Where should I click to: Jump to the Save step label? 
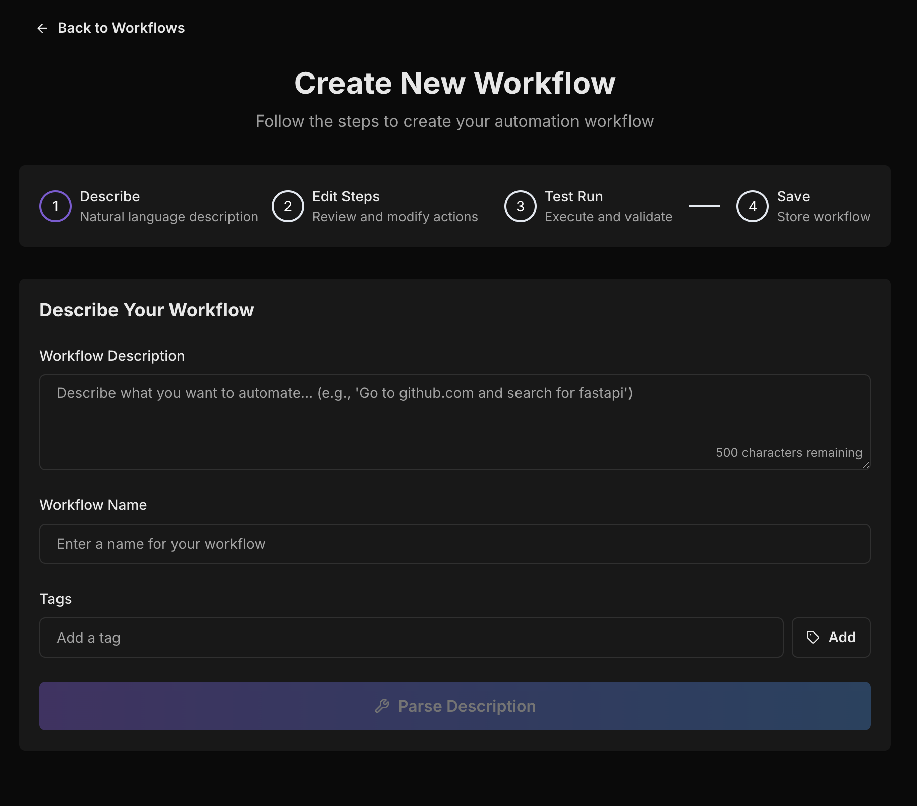tap(793, 196)
